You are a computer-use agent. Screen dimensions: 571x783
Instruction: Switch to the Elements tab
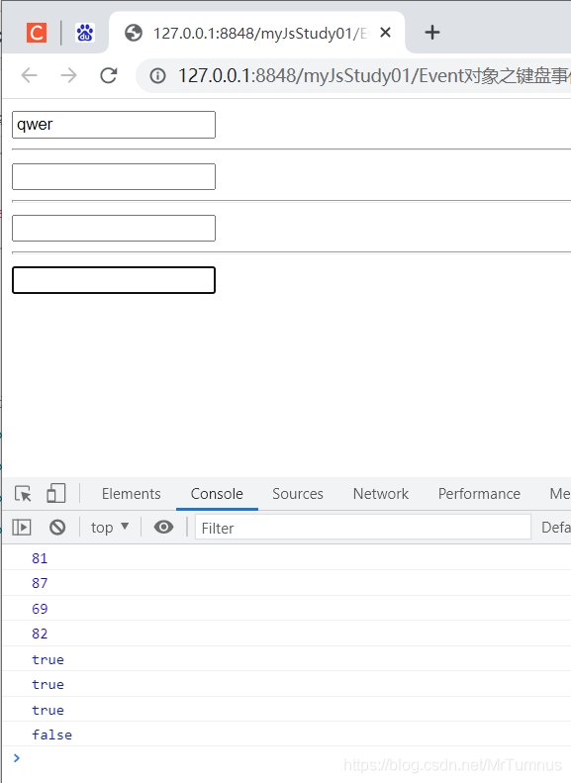pyautogui.click(x=132, y=494)
